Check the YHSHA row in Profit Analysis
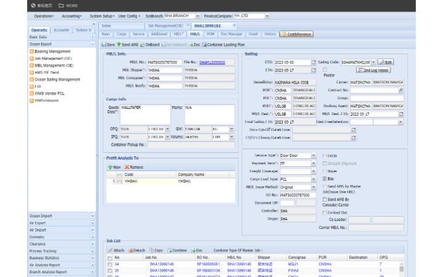The width and height of the screenshot is (443, 277). (119, 182)
